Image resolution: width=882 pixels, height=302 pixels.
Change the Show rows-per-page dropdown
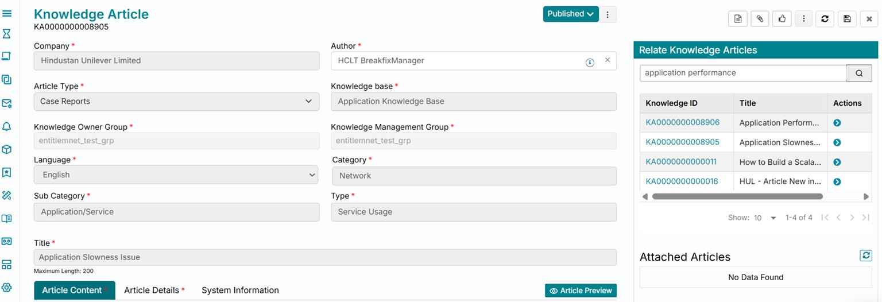pyautogui.click(x=765, y=218)
